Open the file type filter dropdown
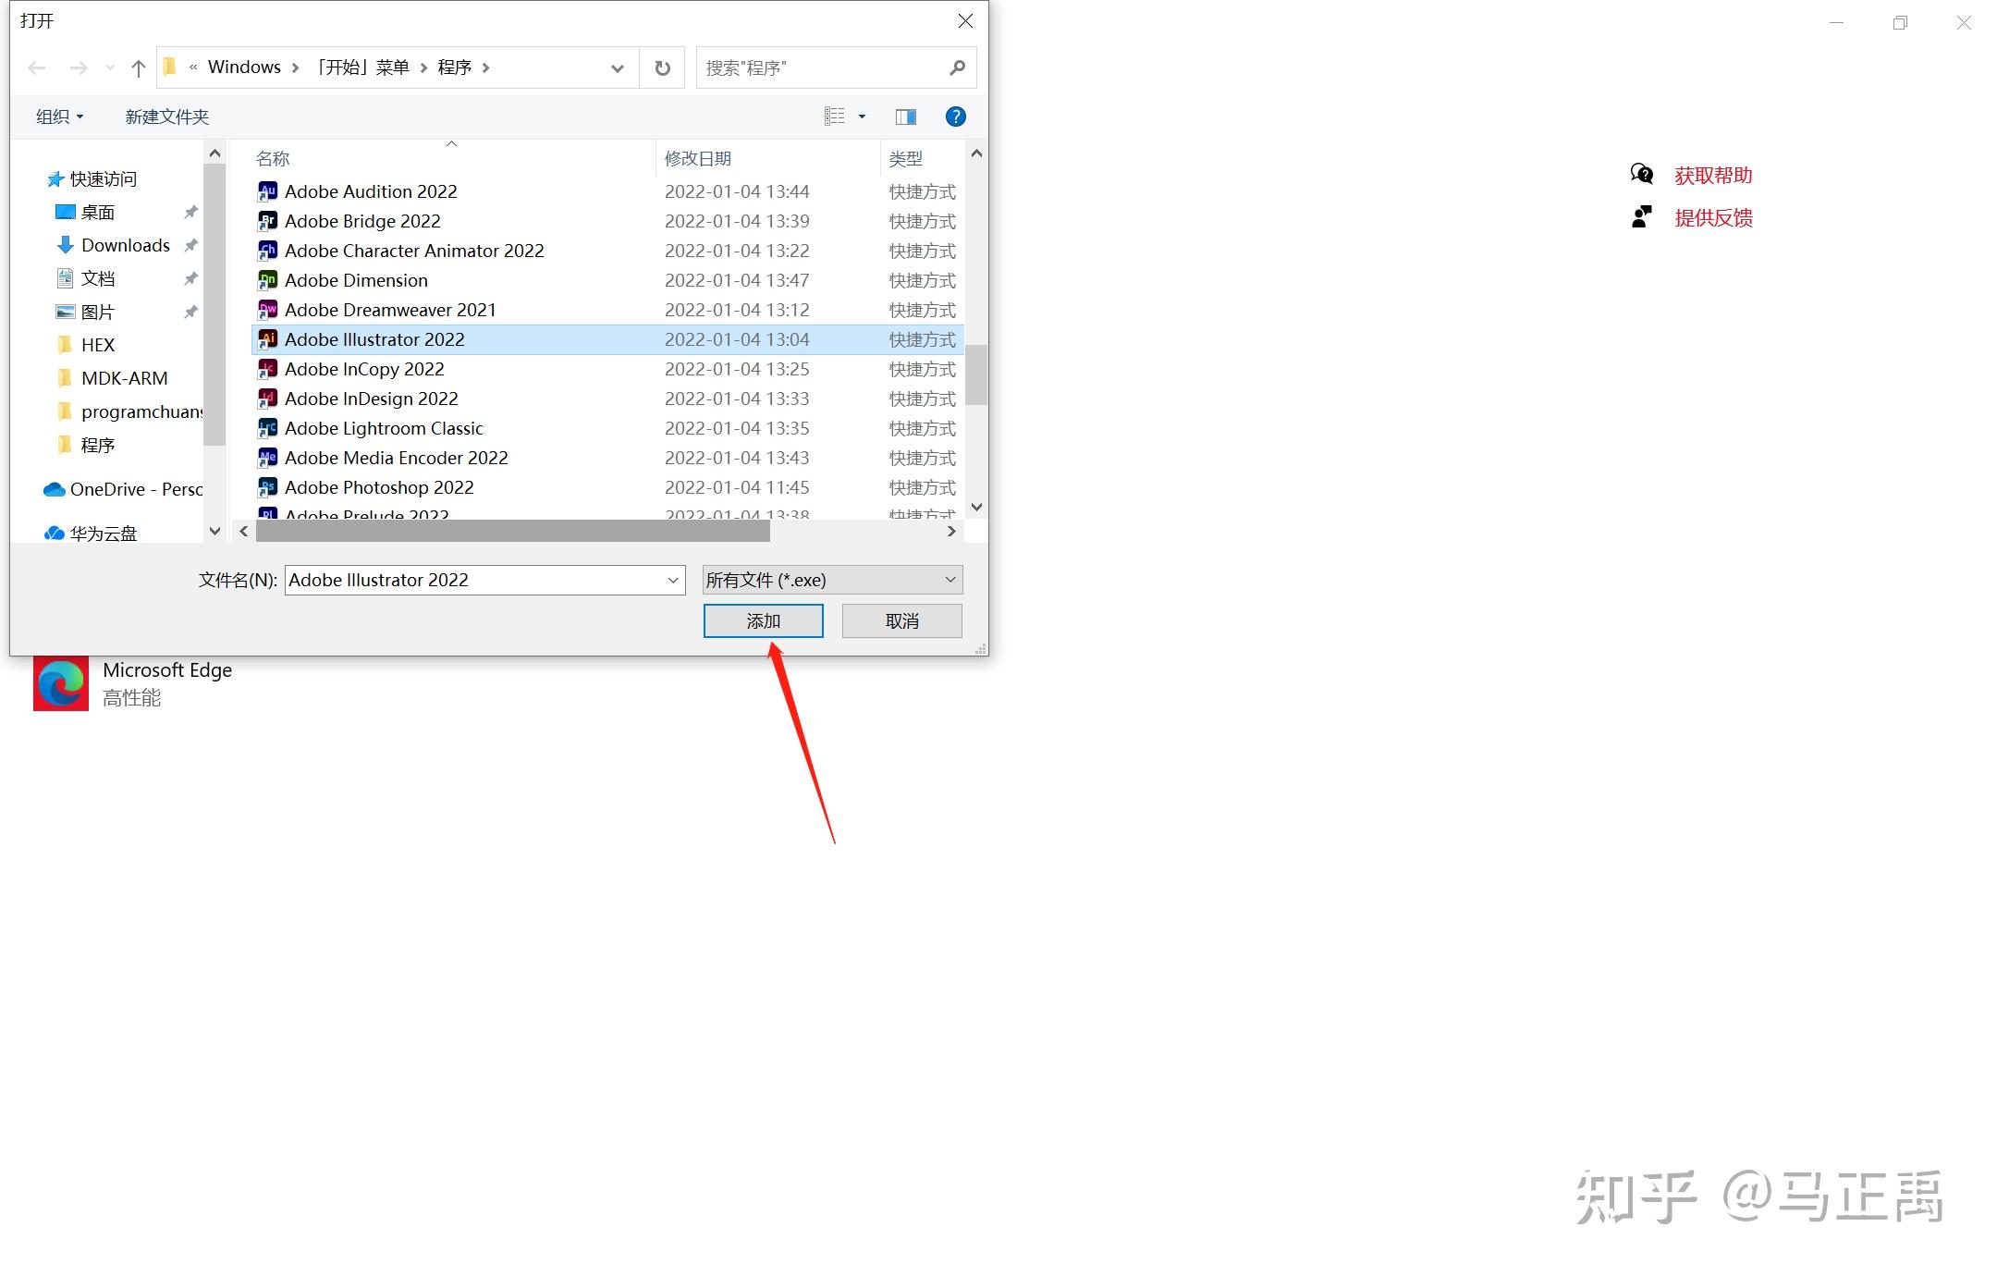 [949, 580]
